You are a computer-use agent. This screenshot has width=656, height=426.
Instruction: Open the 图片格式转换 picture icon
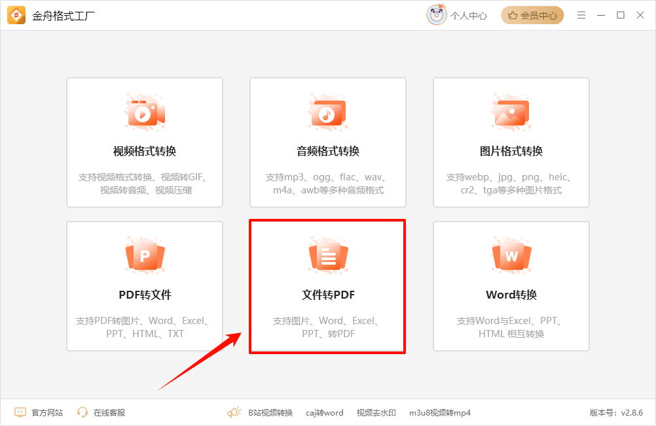point(511,112)
